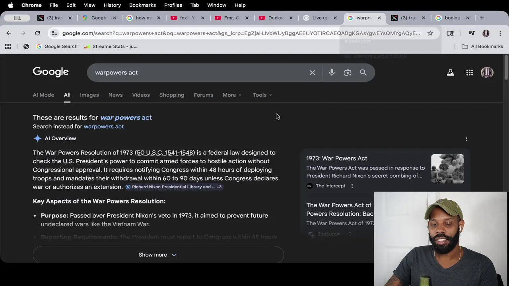Screen dimensions: 509x286
Task: Click the Google logo
Action: [51, 72]
